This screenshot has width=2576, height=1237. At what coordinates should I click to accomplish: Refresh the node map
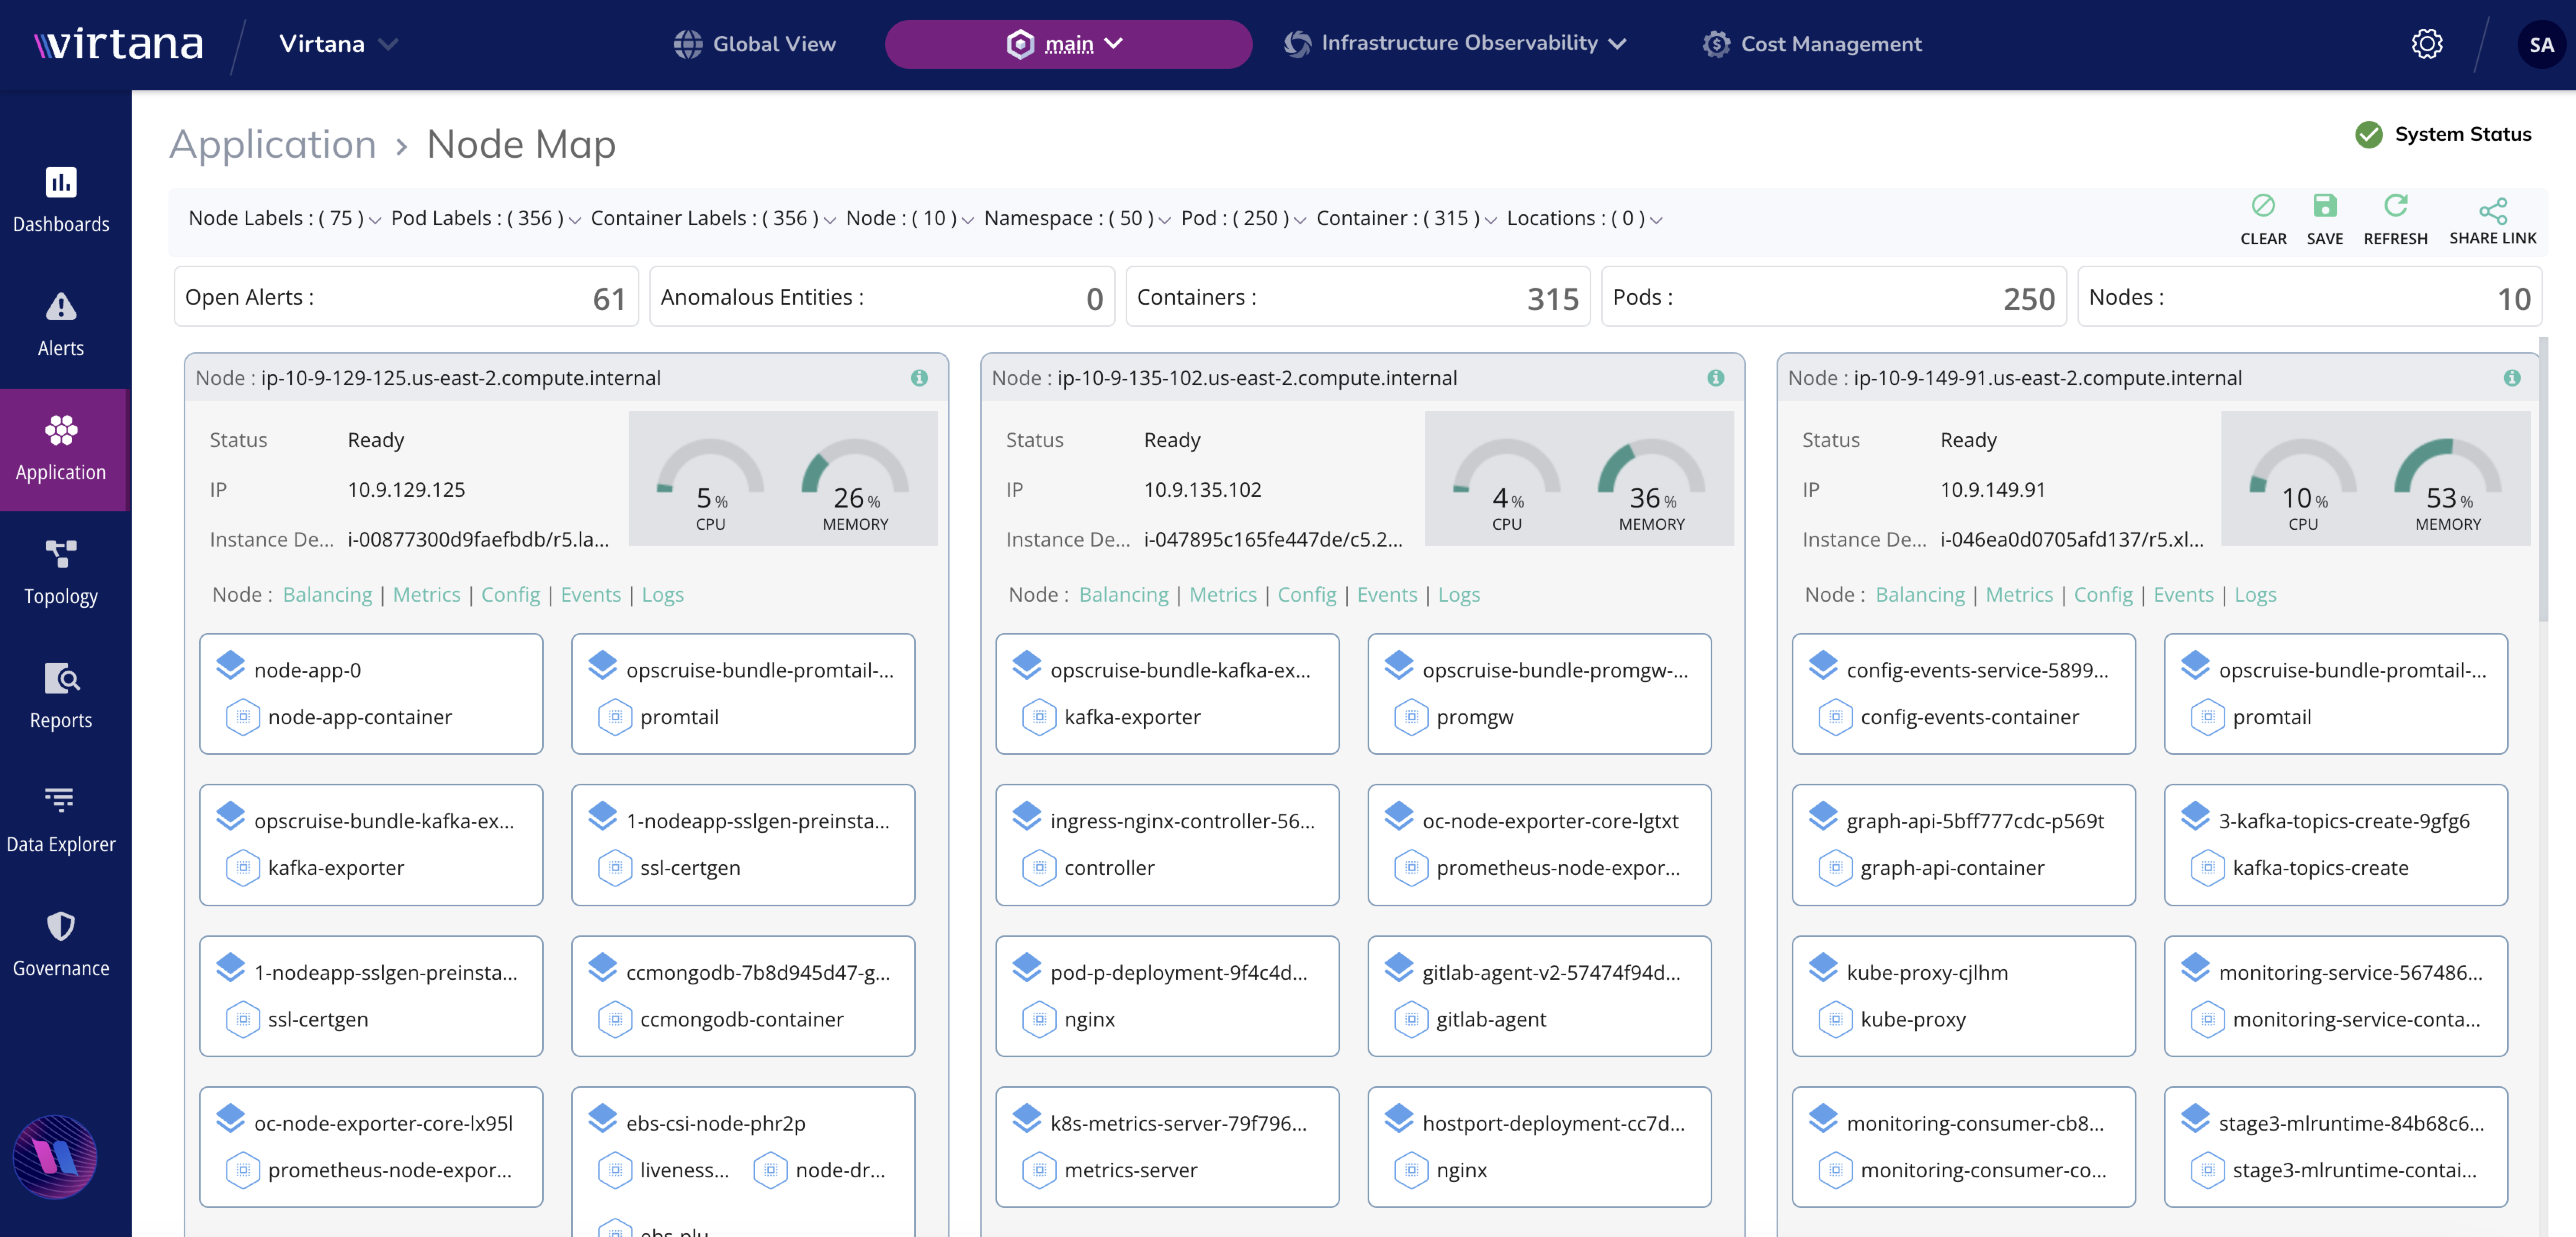pyautogui.click(x=2395, y=219)
